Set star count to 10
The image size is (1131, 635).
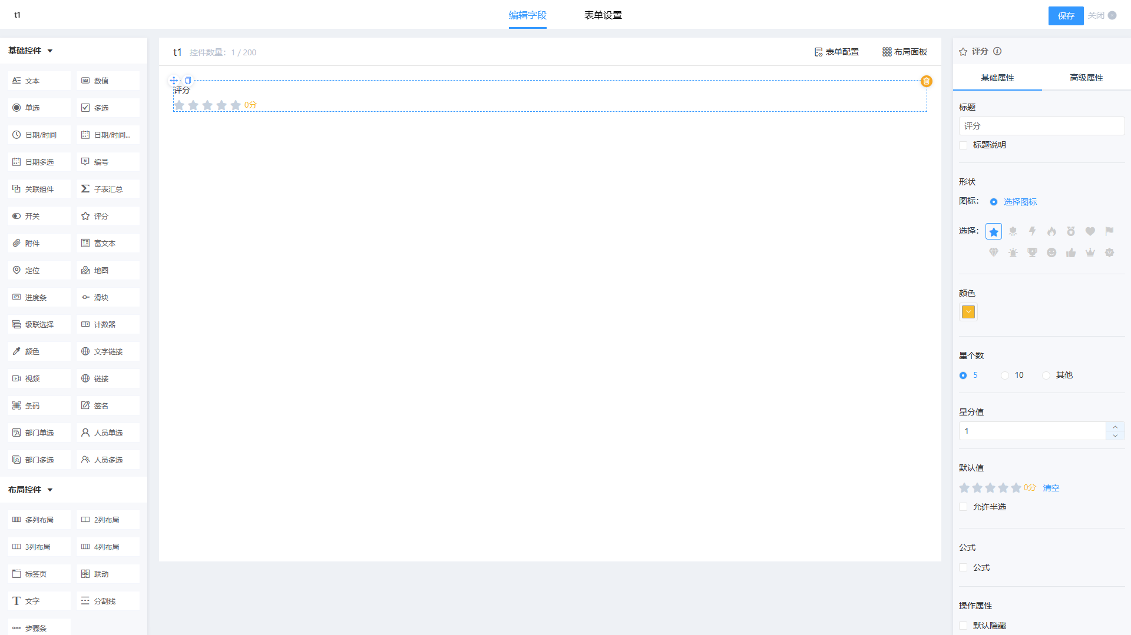[1005, 375]
